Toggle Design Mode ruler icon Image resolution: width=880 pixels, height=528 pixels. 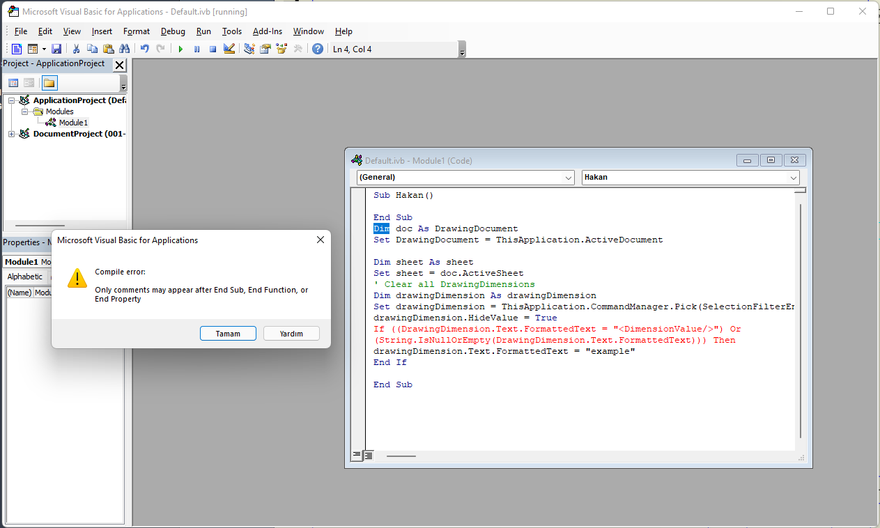coord(229,49)
